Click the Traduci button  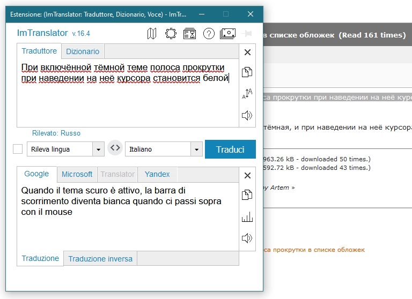(230, 149)
